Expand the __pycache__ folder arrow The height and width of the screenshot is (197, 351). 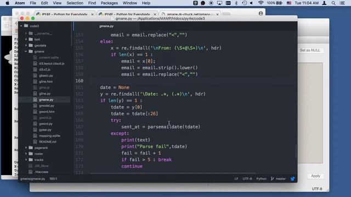26,33
